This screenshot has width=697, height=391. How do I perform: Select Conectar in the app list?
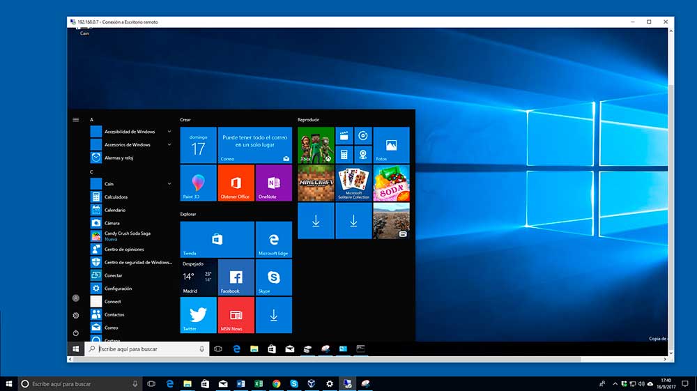(132, 275)
